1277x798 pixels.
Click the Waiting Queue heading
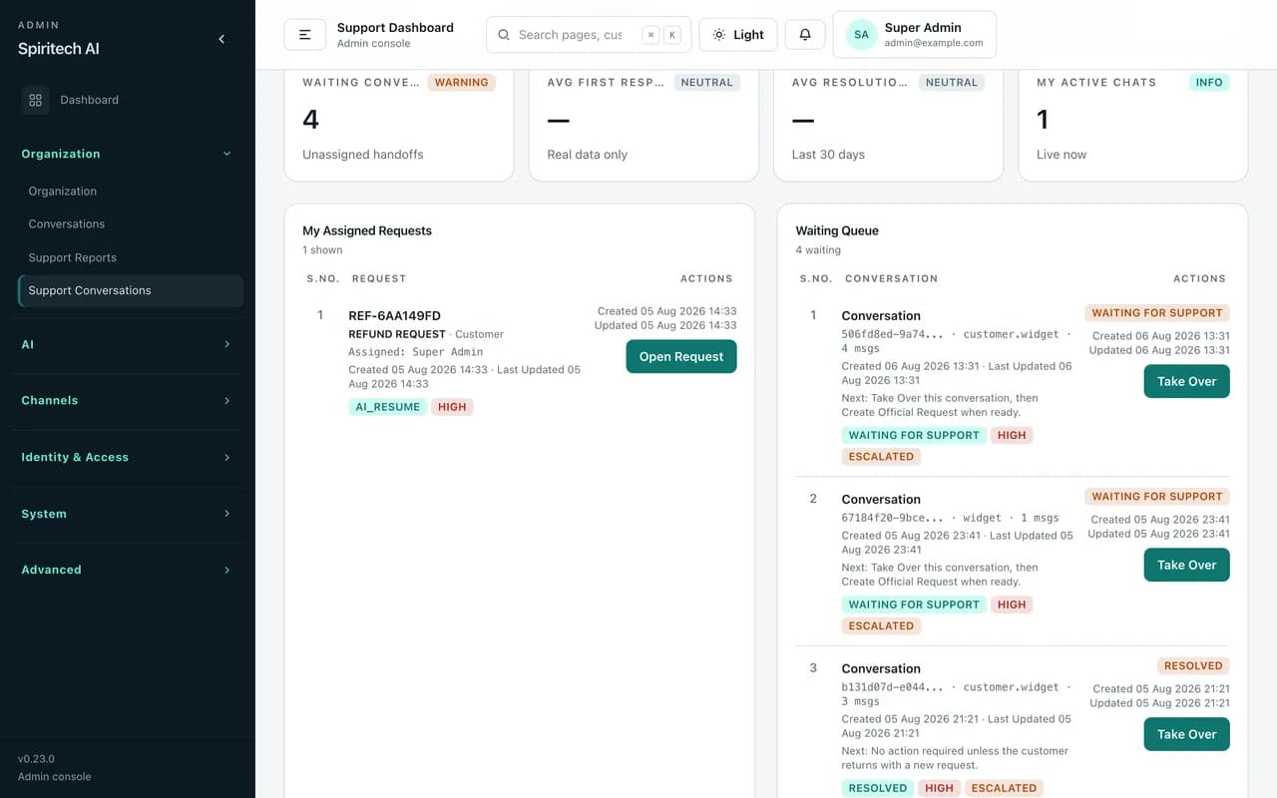click(837, 230)
